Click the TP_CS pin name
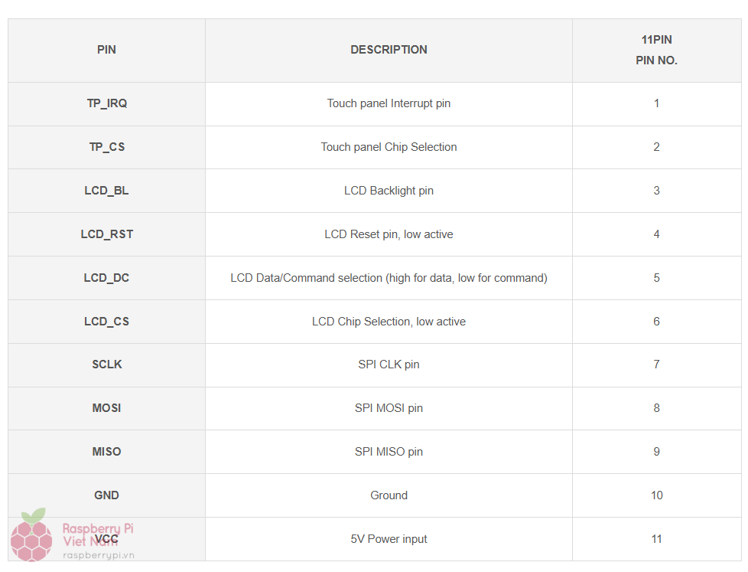Image resolution: width=748 pixels, height=572 pixels. click(107, 147)
